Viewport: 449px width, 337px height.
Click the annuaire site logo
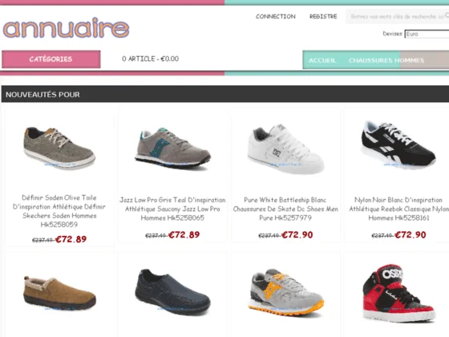(66, 28)
